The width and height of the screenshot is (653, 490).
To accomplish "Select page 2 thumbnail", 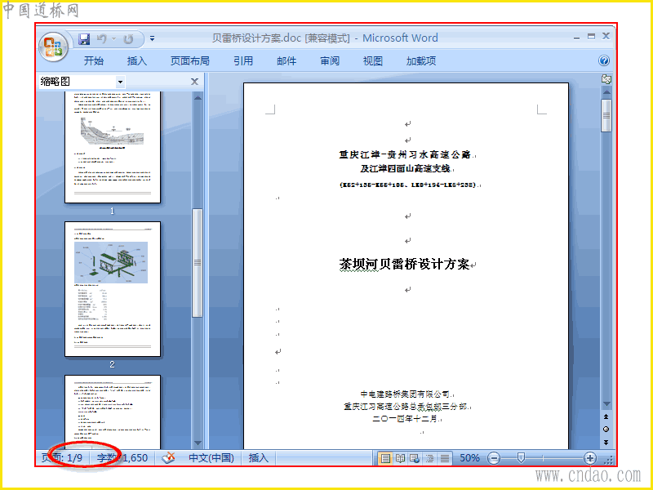I will 113,289.
